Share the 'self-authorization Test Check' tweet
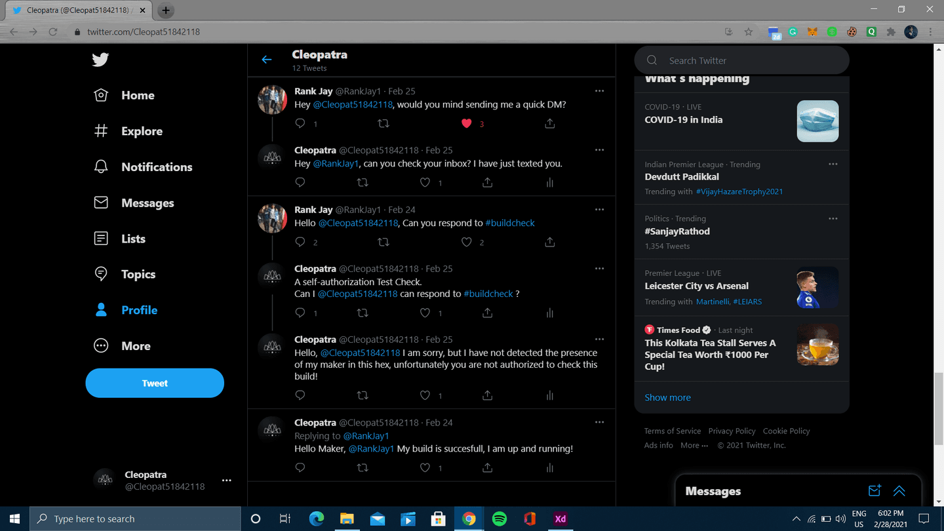 [487, 313]
